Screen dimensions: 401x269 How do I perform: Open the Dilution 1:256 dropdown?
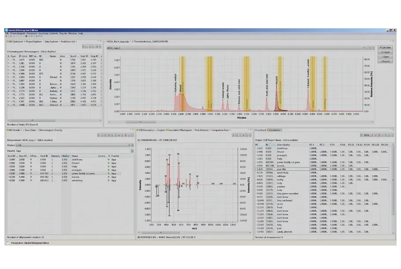[x=130, y=145]
